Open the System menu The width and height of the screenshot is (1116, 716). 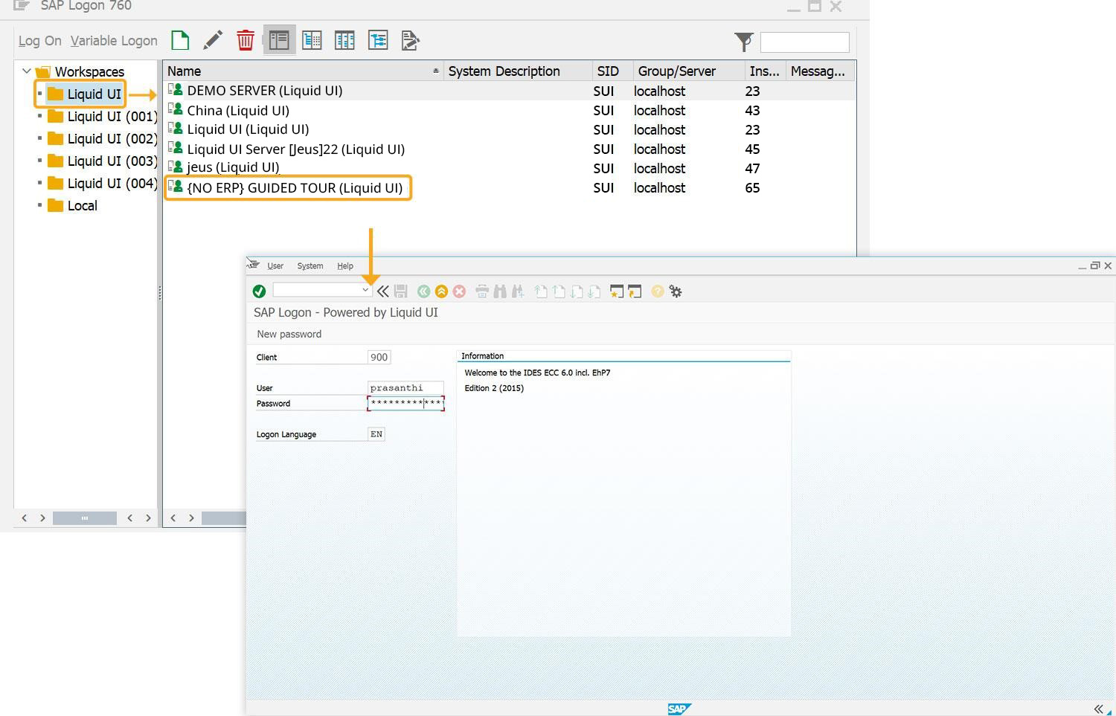310,265
